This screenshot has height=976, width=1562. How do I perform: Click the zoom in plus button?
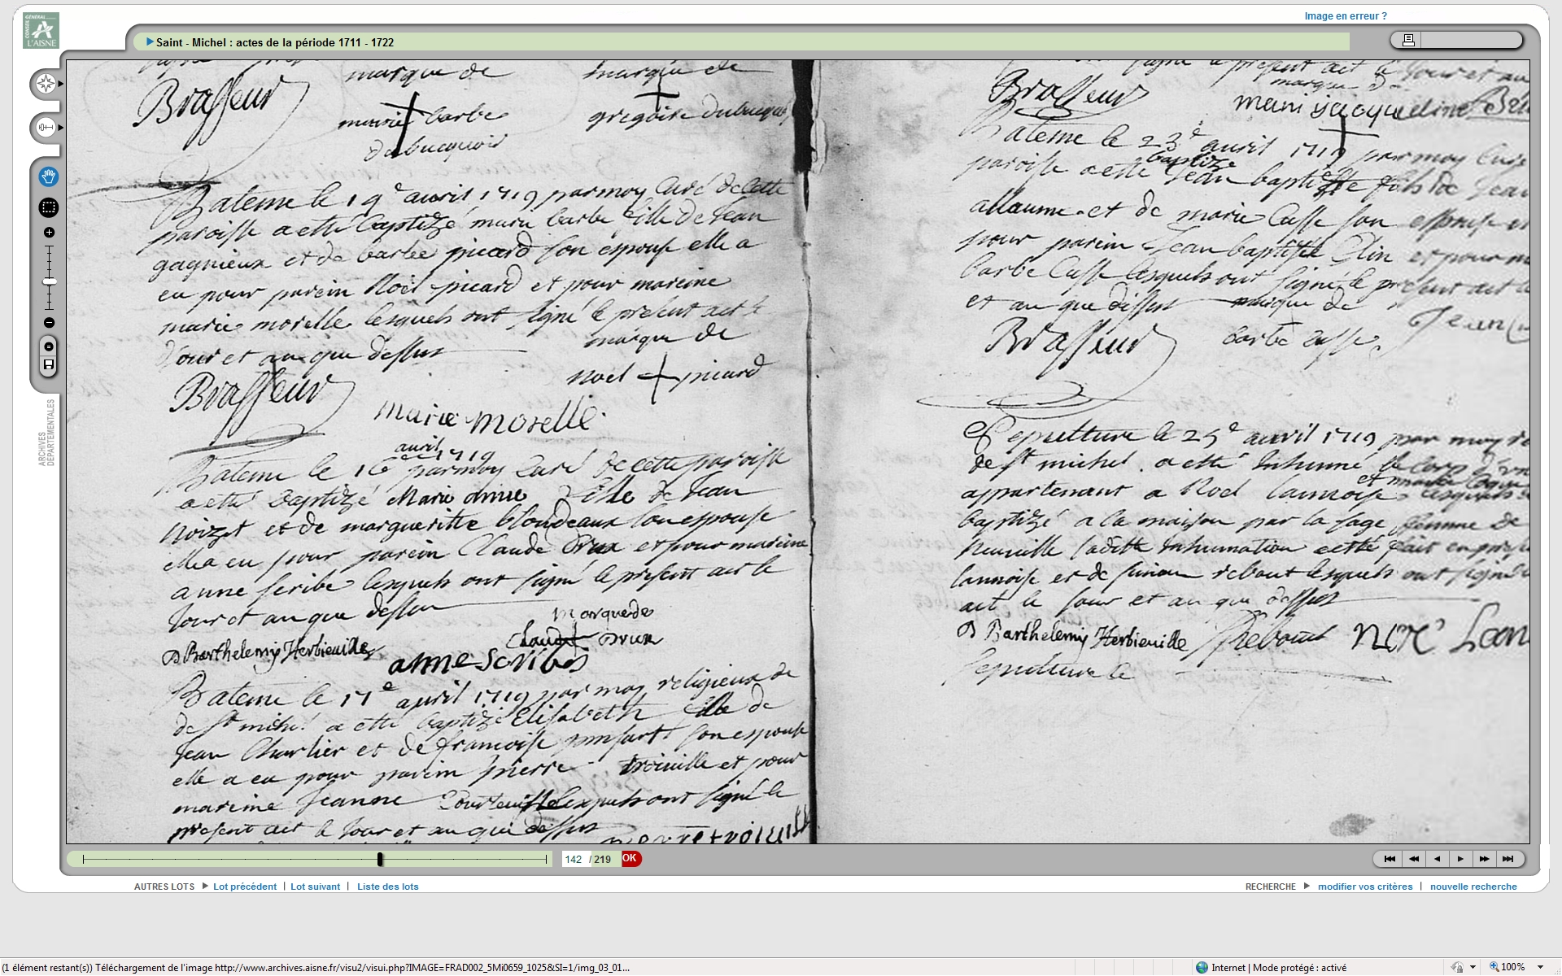[49, 233]
